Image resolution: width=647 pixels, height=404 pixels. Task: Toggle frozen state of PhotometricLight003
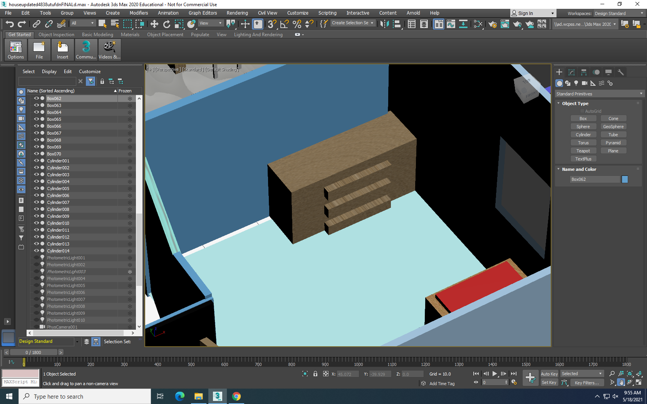[130, 272]
